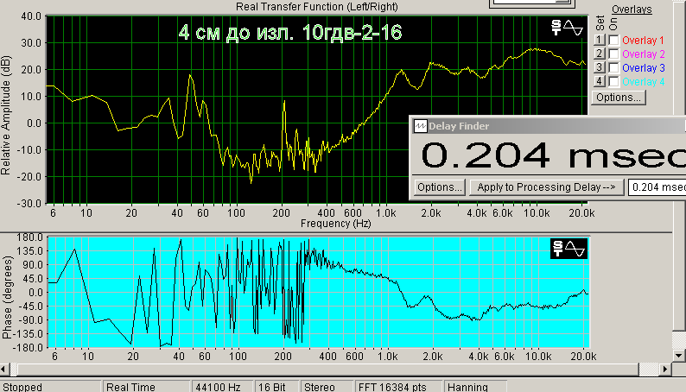The image size is (686, 392).
Task: Click the horizontal scrollbar left arrow
Action: tap(4, 370)
